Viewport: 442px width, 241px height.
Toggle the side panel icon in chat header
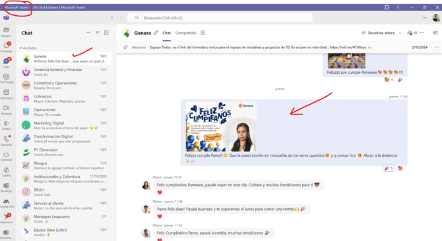435,33
